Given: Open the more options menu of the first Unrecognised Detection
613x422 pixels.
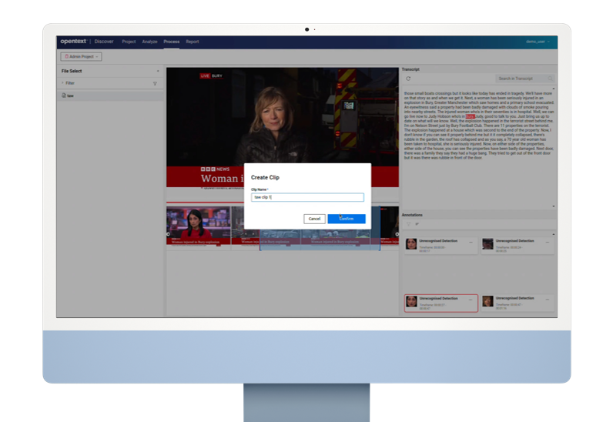Looking at the screenshot, I should tap(472, 242).
